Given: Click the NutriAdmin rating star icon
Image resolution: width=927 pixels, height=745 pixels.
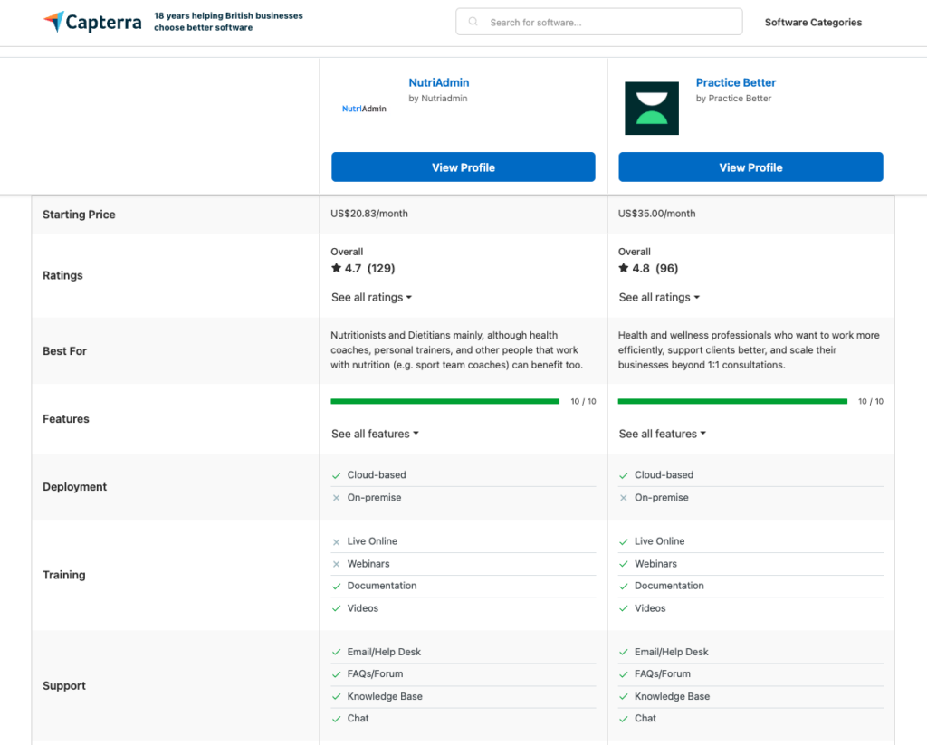Looking at the screenshot, I should coord(337,268).
